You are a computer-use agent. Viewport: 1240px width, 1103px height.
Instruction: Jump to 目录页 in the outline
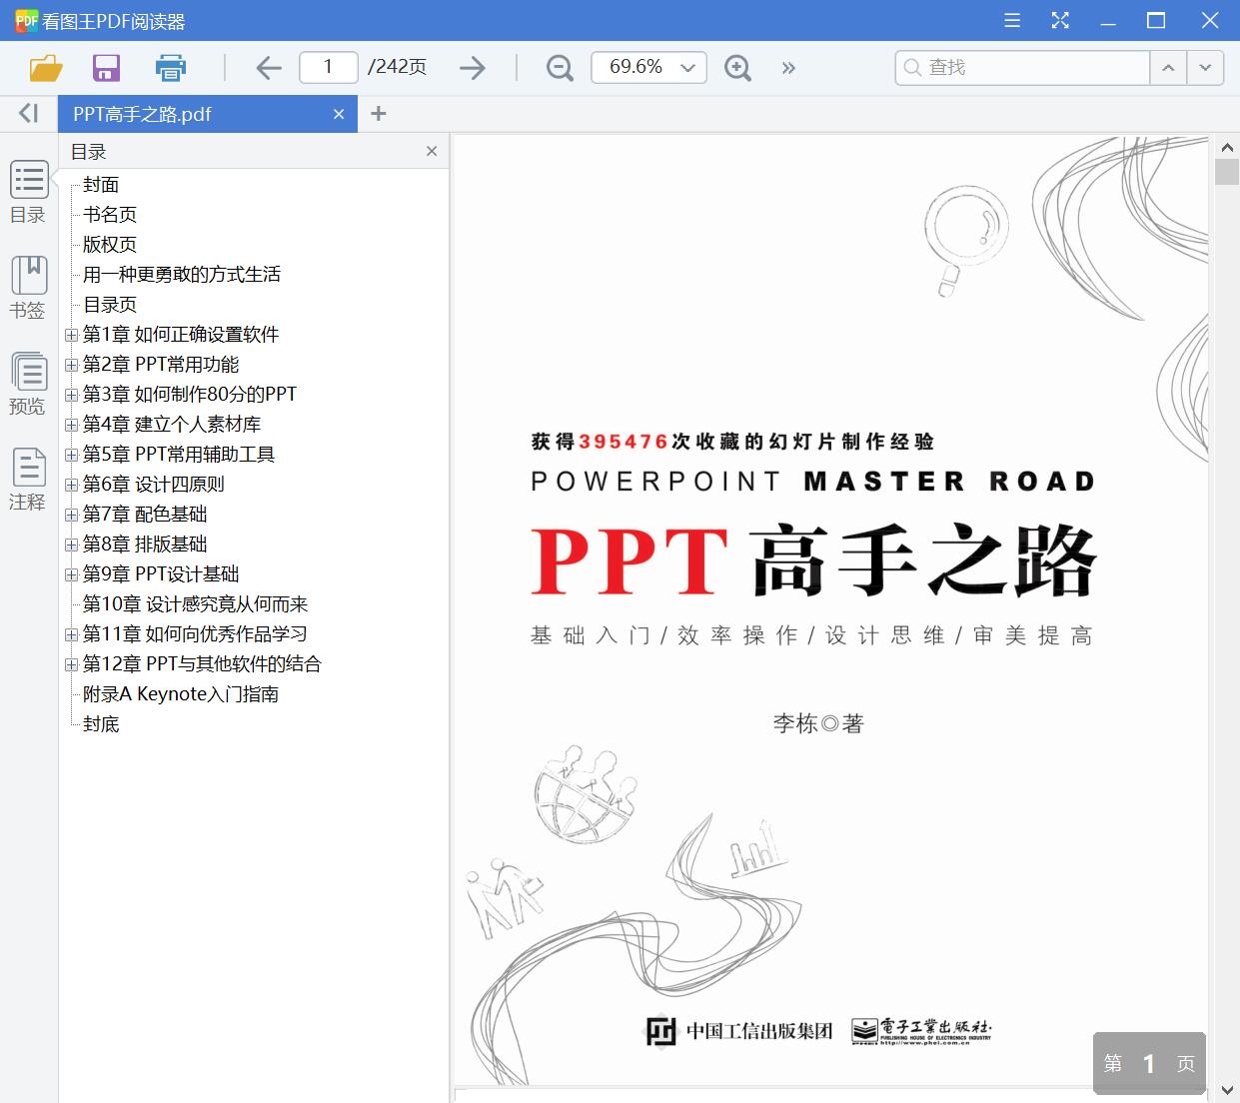(x=110, y=305)
